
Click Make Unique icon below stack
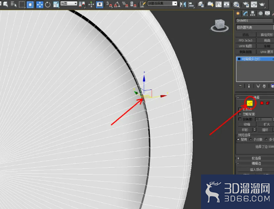coord(258,86)
